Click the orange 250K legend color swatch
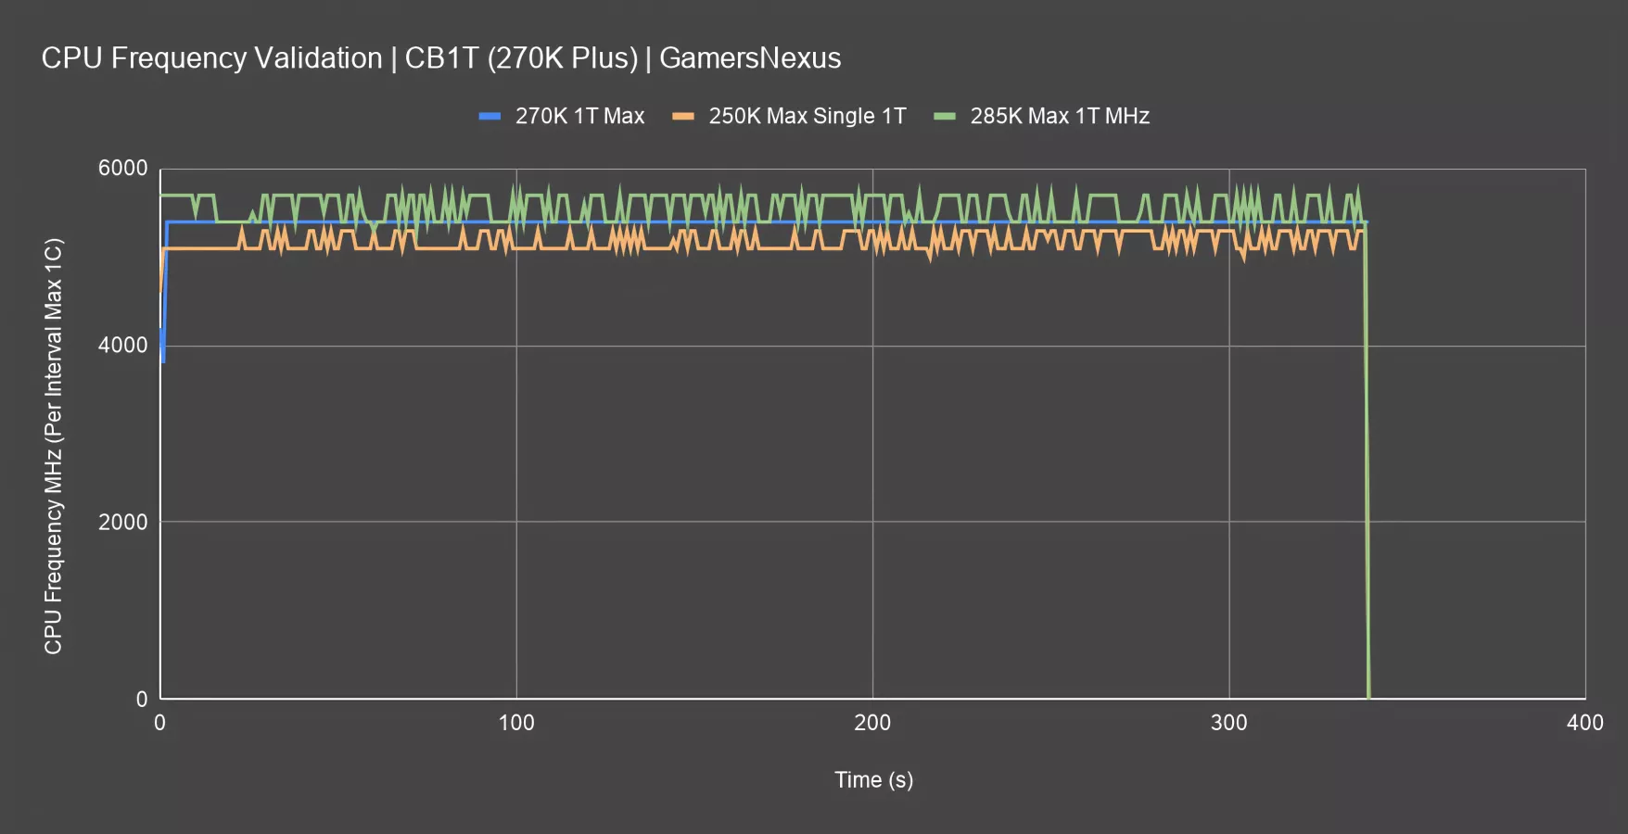 tap(683, 117)
